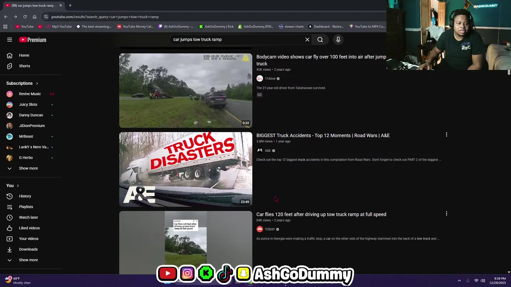The width and height of the screenshot is (511, 287).
Task: Visit the 11Alive channel
Action: tap(270, 79)
